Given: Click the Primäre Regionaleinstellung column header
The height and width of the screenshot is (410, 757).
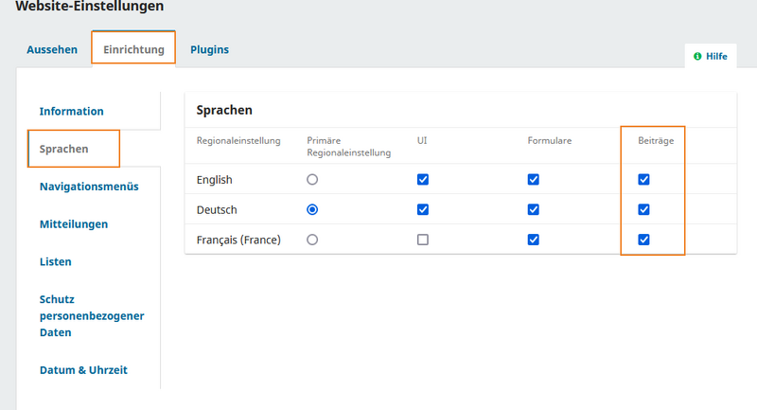Looking at the screenshot, I should tap(348, 147).
